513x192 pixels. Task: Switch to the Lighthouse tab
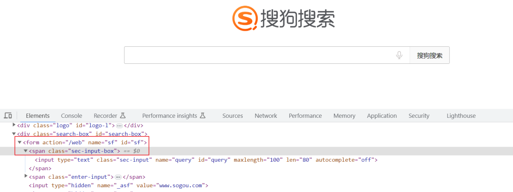coord(461,116)
